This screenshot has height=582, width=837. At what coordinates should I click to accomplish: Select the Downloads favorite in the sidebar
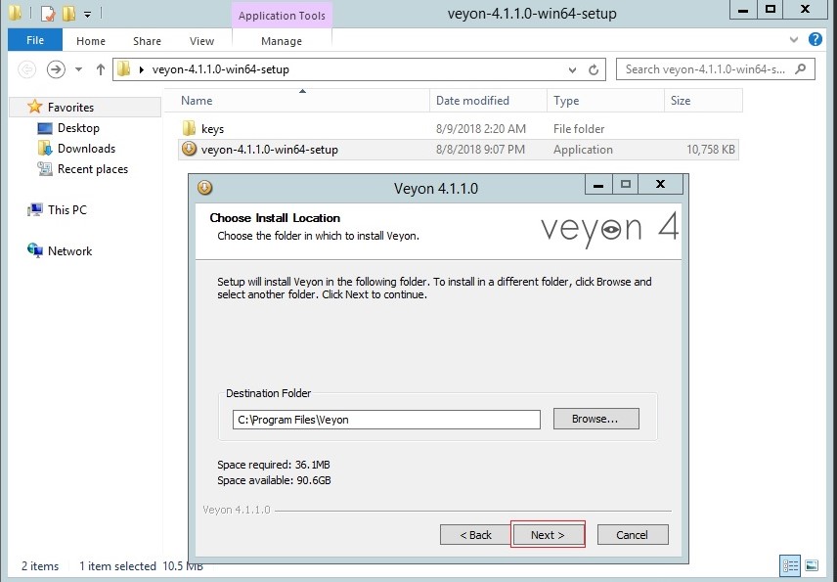83,150
